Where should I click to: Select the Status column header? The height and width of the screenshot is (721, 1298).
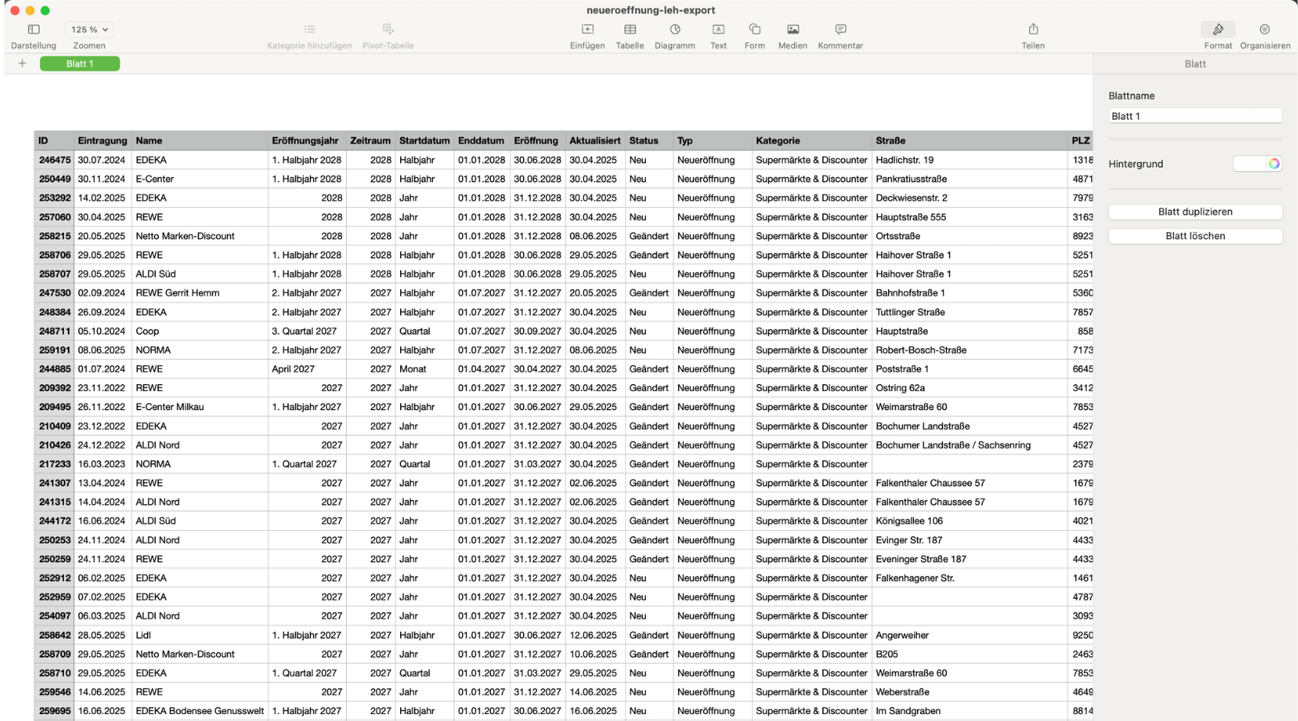click(x=649, y=141)
